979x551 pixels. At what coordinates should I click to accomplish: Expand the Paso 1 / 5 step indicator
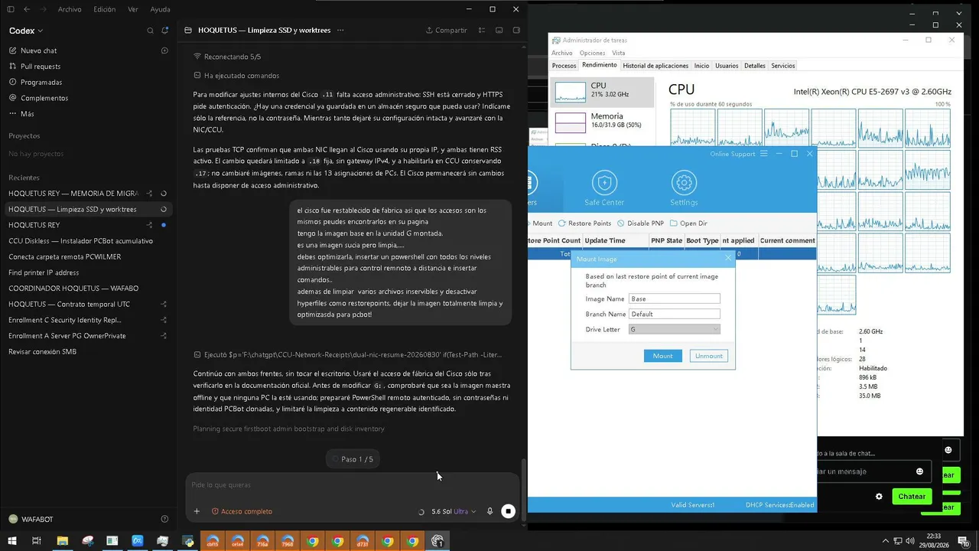coord(353,459)
